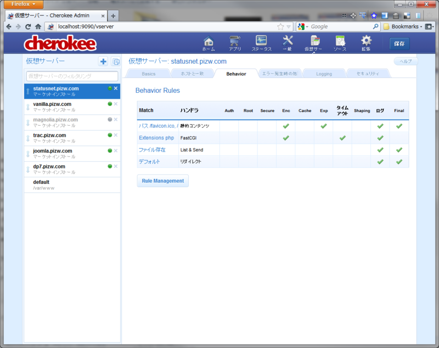
Task: Click the FastCGI handler cell
Action: 199,138
